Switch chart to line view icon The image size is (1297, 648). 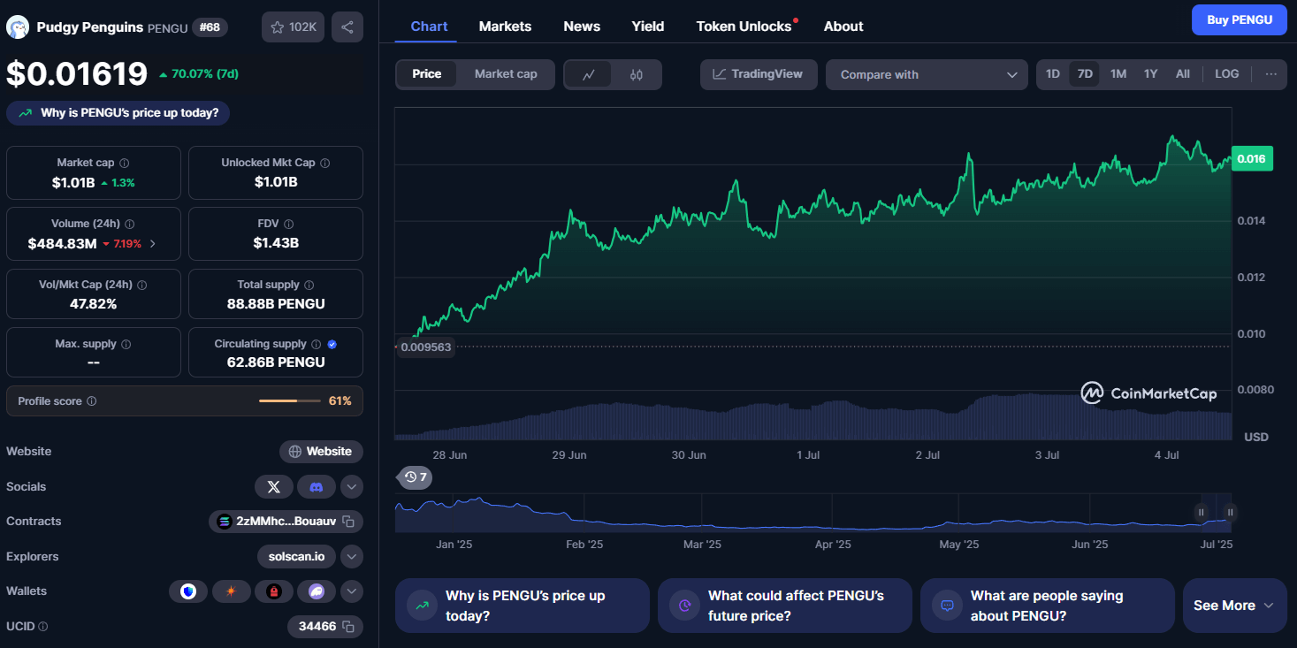pyautogui.click(x=589, y=75)
